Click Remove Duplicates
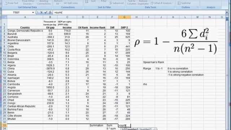 (143, 3)
